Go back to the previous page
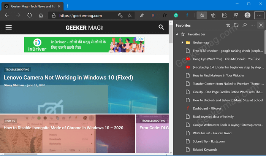The image size is (266, 156). [7, 16]
